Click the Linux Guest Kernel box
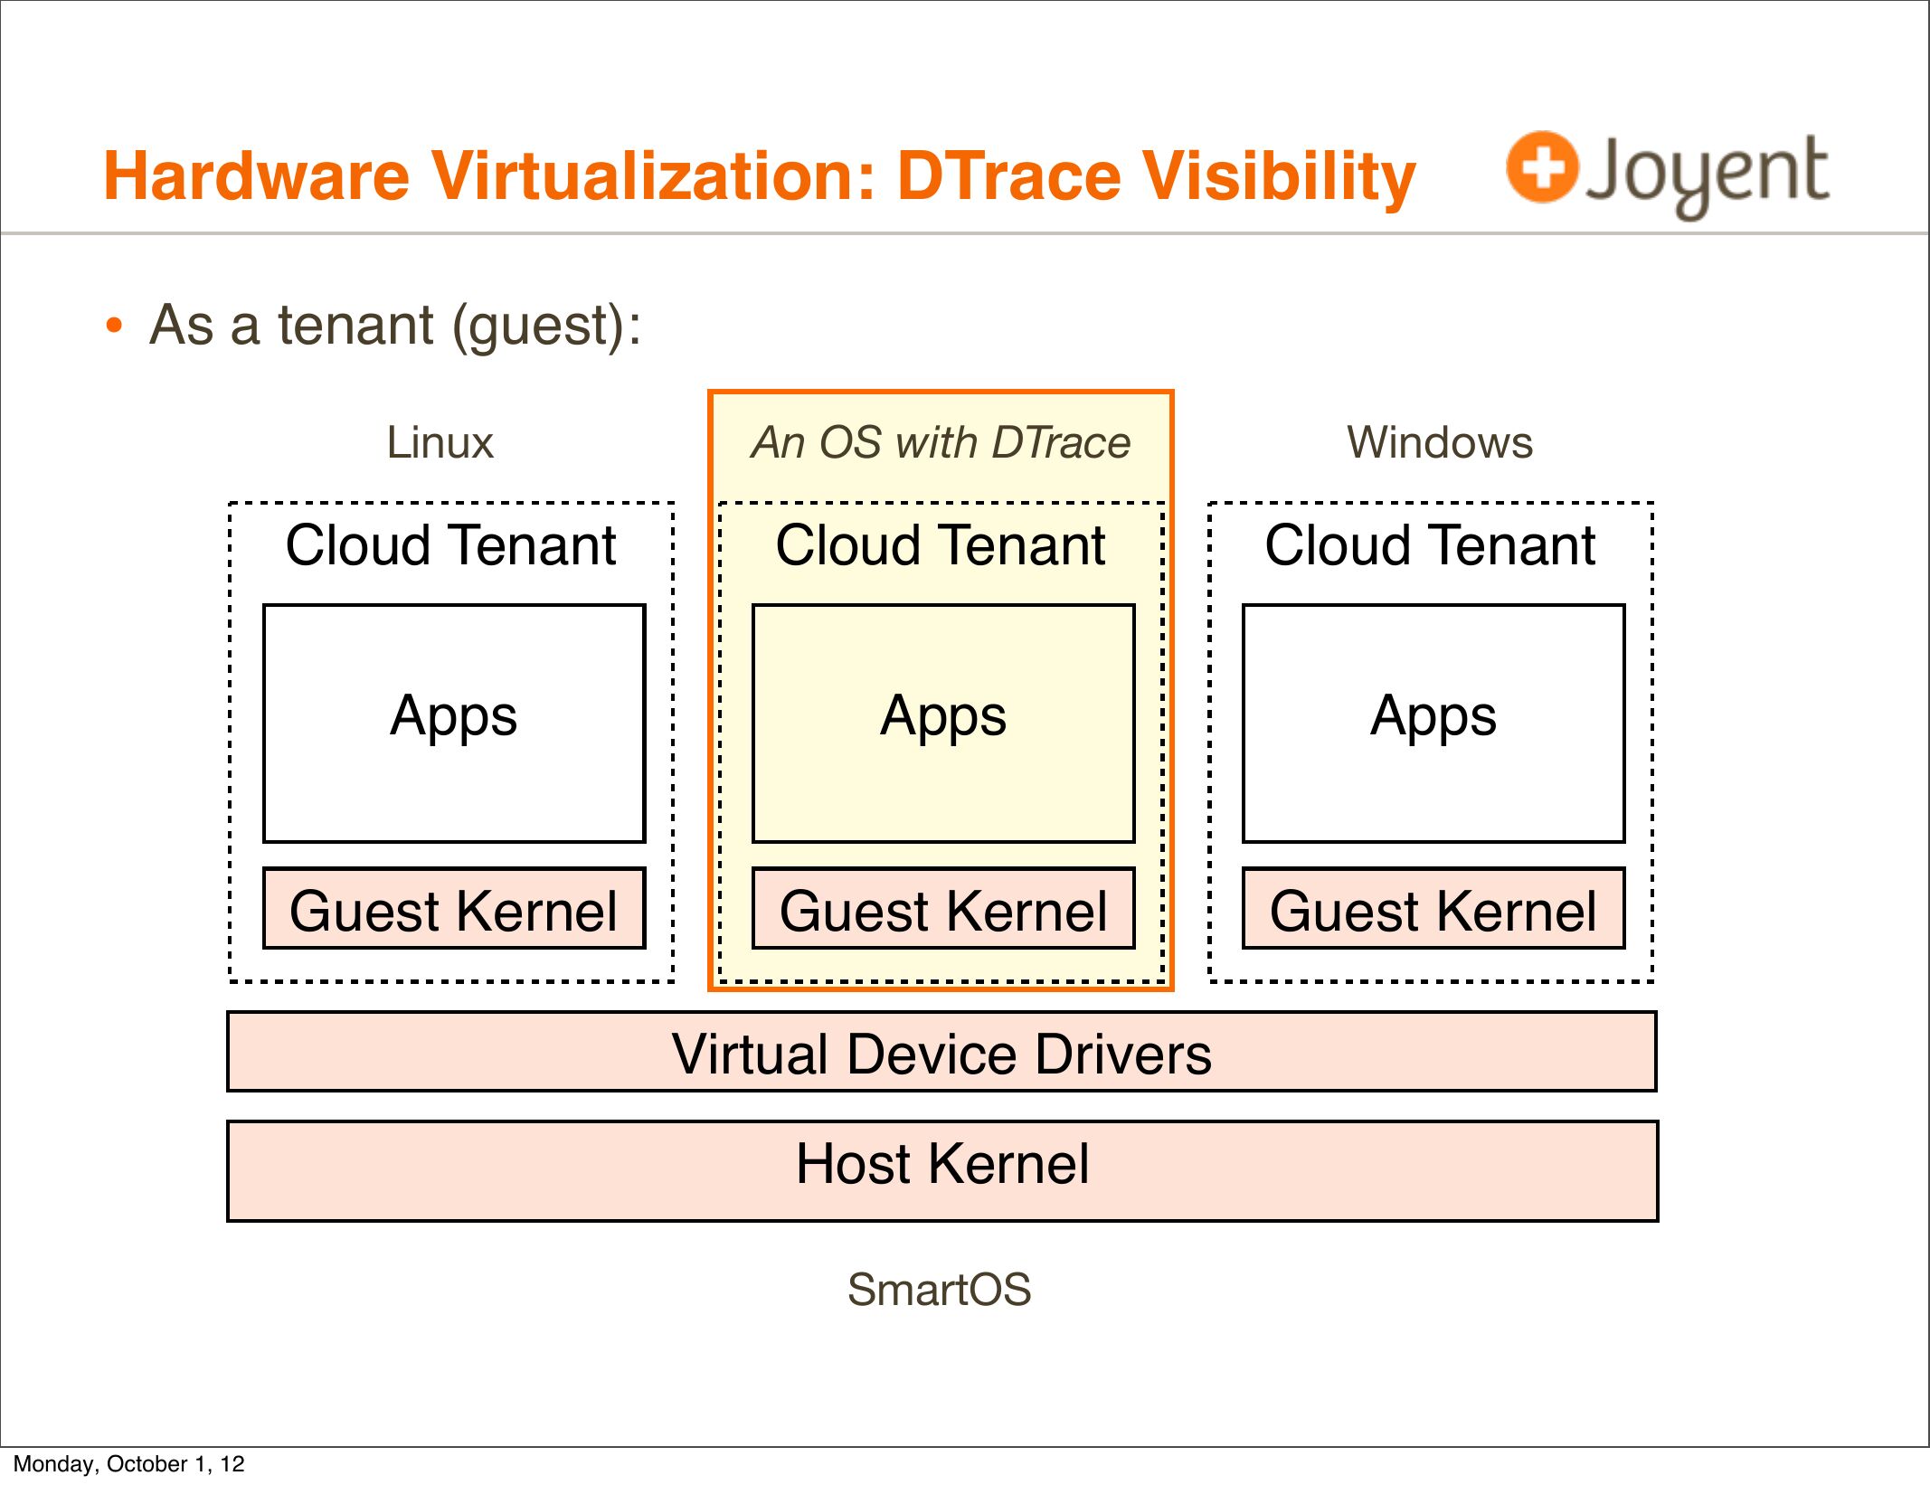This screenshot has width=1930, height=1485. 454,909
